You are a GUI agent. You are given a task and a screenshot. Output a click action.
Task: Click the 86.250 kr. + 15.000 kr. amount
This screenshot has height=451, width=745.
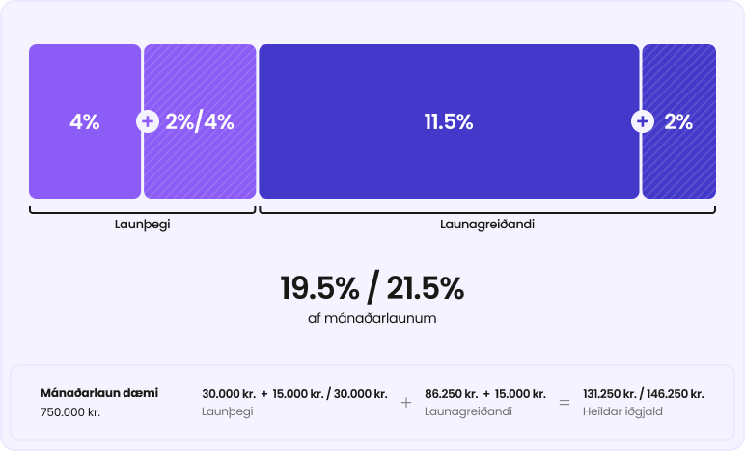484,393
